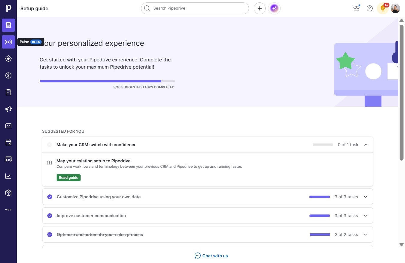Image resolution: width=405 pixels, height=263 pixels.
Task: Expand the Improve customer communication chevron
Action: pos(365,216)
